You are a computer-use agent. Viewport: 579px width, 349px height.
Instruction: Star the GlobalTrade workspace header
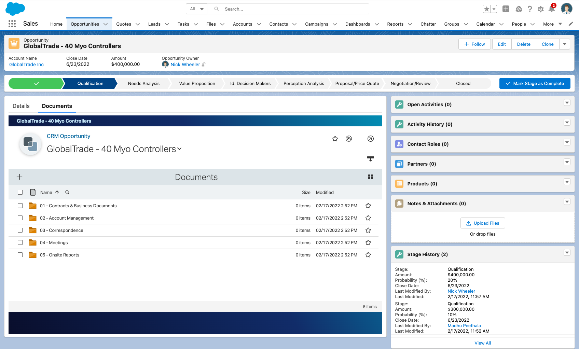[335, 139]
